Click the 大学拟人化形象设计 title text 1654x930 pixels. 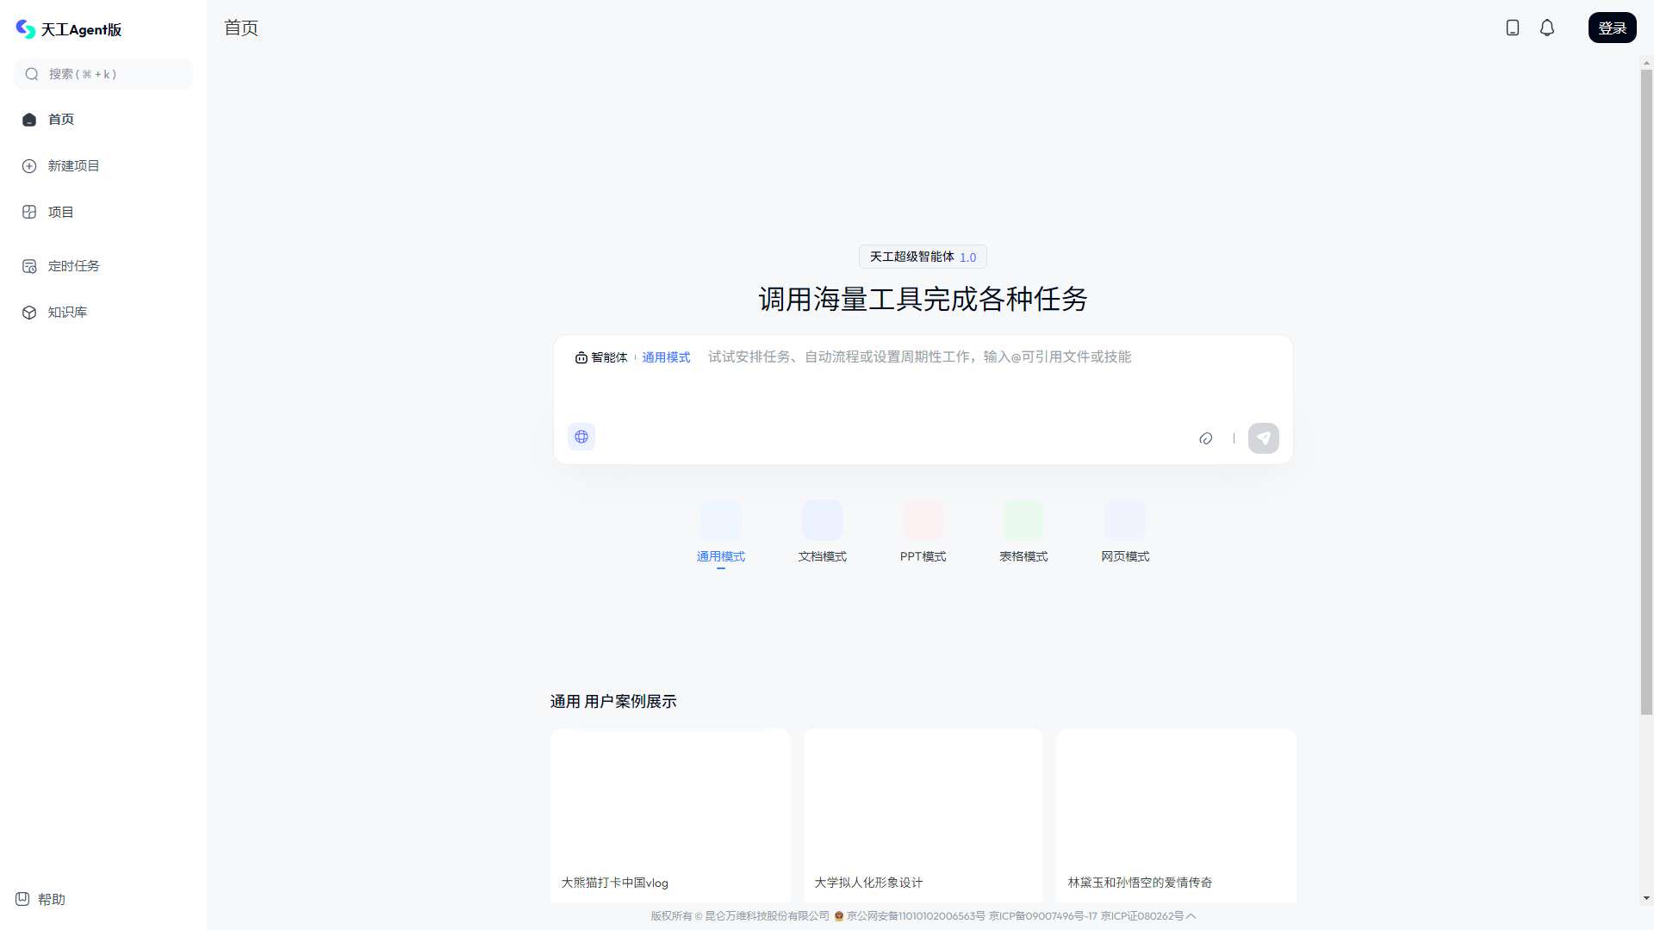click(868, 883)
